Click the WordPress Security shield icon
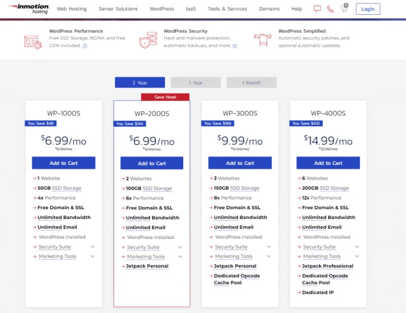 click(149, 40)
